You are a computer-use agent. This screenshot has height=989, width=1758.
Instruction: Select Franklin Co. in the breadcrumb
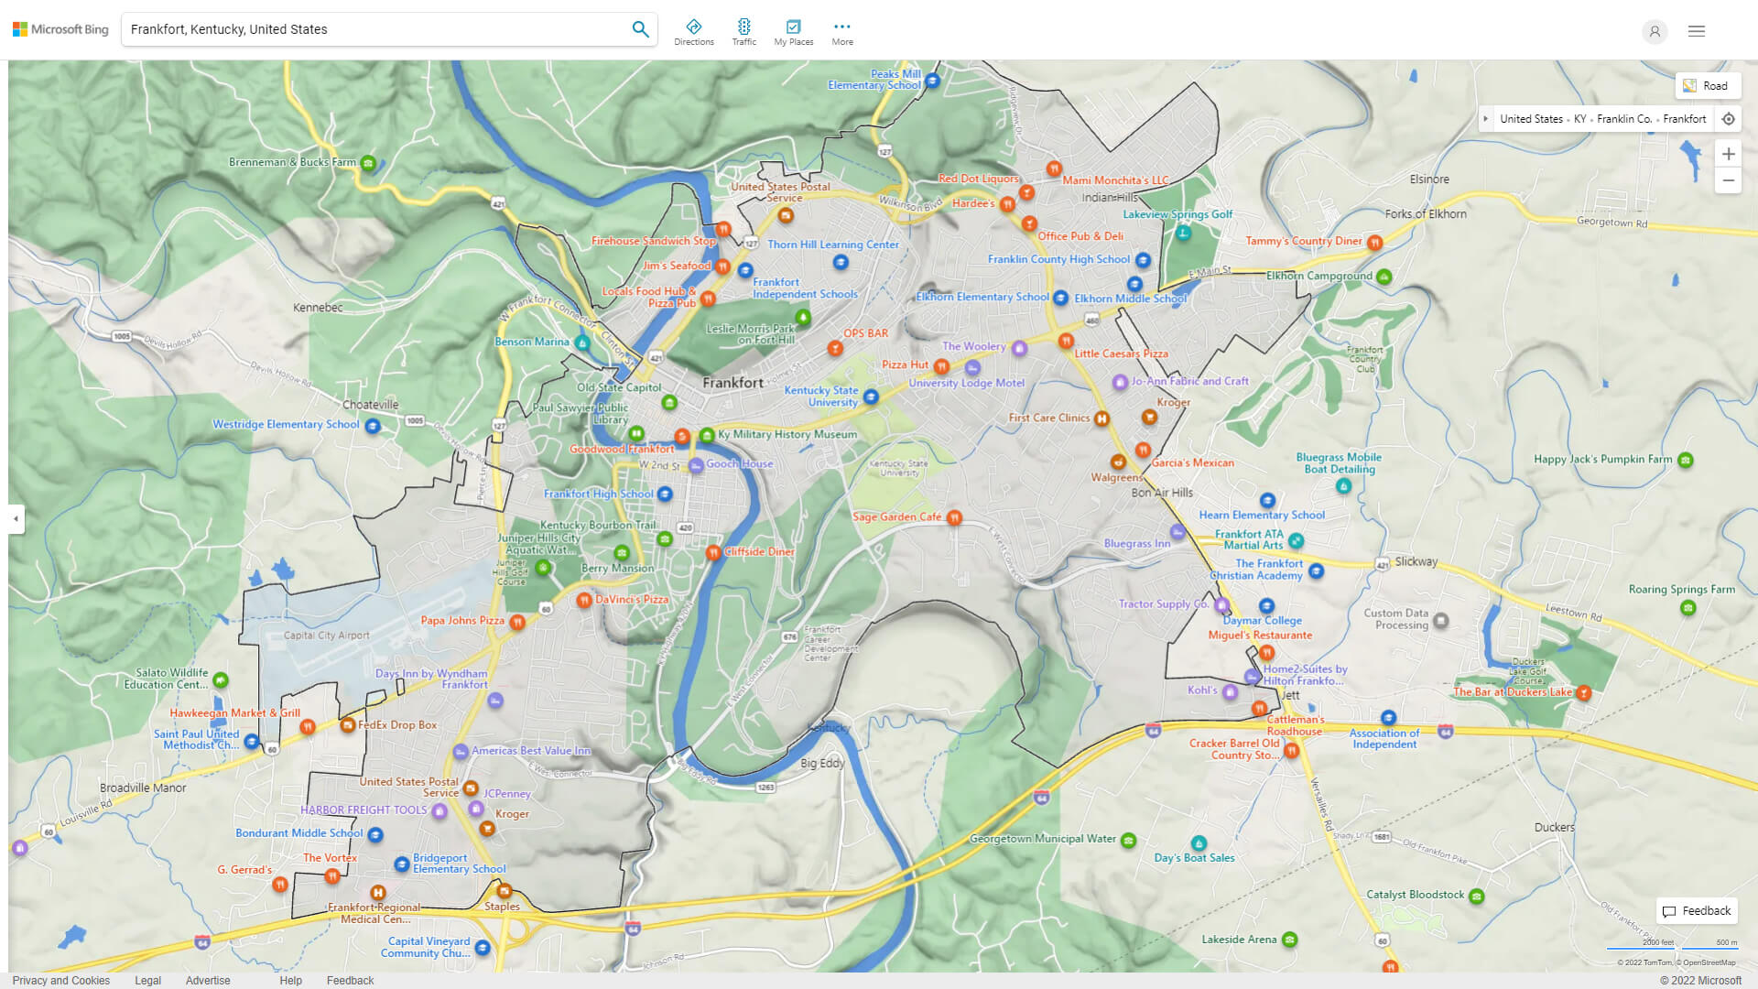point(1623,118)
